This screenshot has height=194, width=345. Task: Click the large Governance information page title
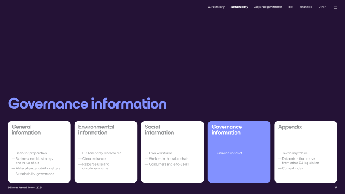pyautogui.click(x=87, y=104)
